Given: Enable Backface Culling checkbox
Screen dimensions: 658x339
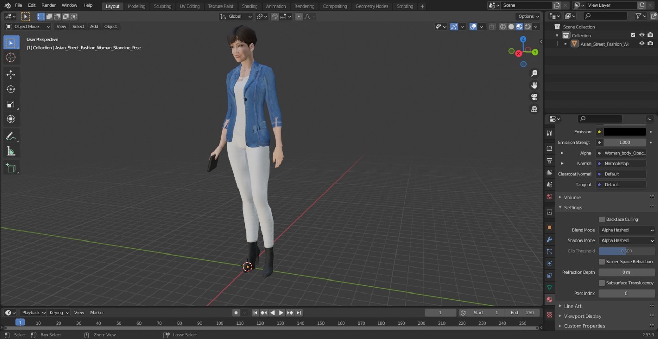Looking at the screenshot, I should pyautogui.click(x=601, y=219).
